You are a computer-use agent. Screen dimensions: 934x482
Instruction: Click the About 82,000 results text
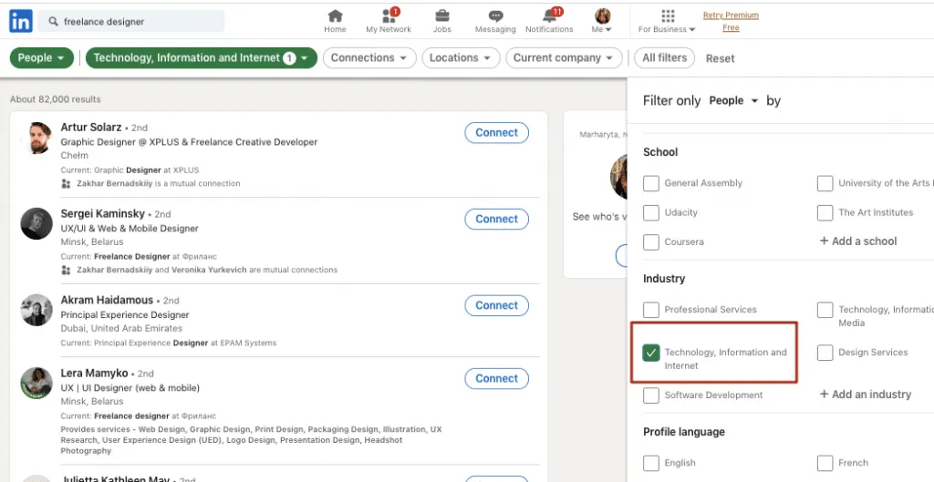(56, 99)
